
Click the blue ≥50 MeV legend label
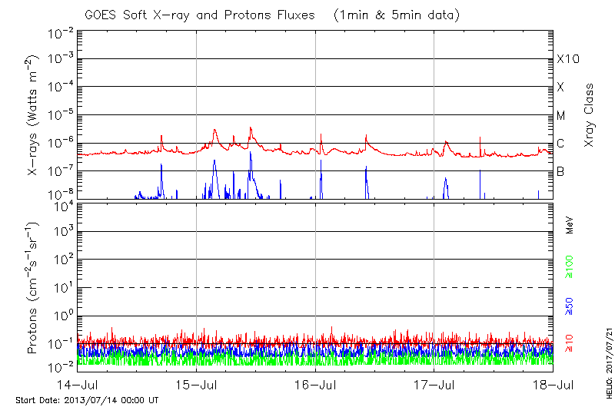point(570,307)
